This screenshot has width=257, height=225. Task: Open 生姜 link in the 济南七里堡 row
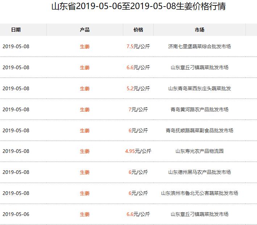pos(85,46)
